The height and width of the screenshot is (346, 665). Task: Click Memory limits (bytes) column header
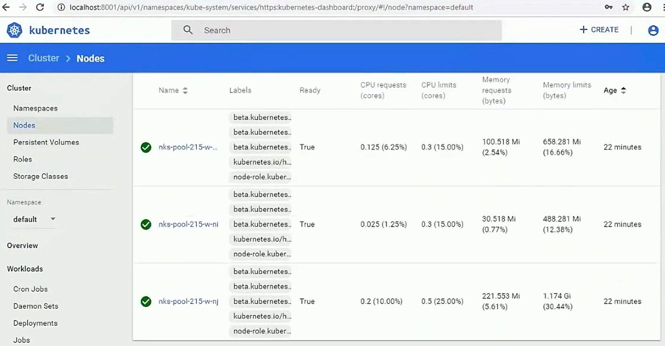click(x=567, y=90)
